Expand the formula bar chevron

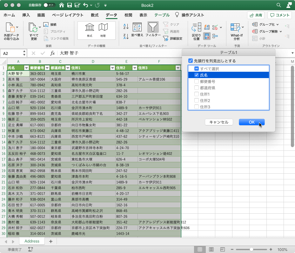point(292,53)
